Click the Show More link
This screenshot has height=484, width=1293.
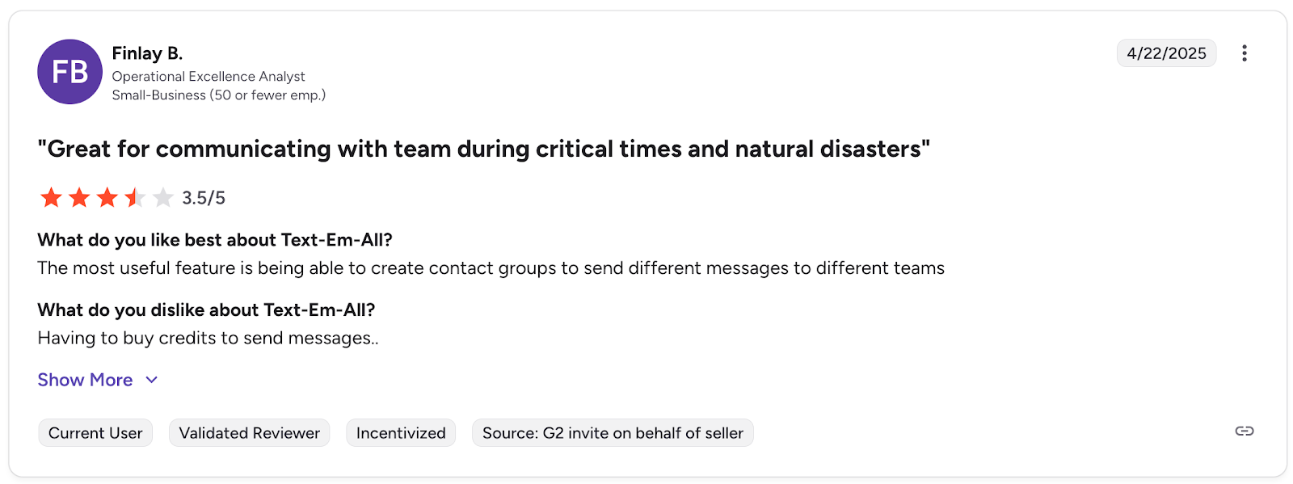tap(85, 380)
